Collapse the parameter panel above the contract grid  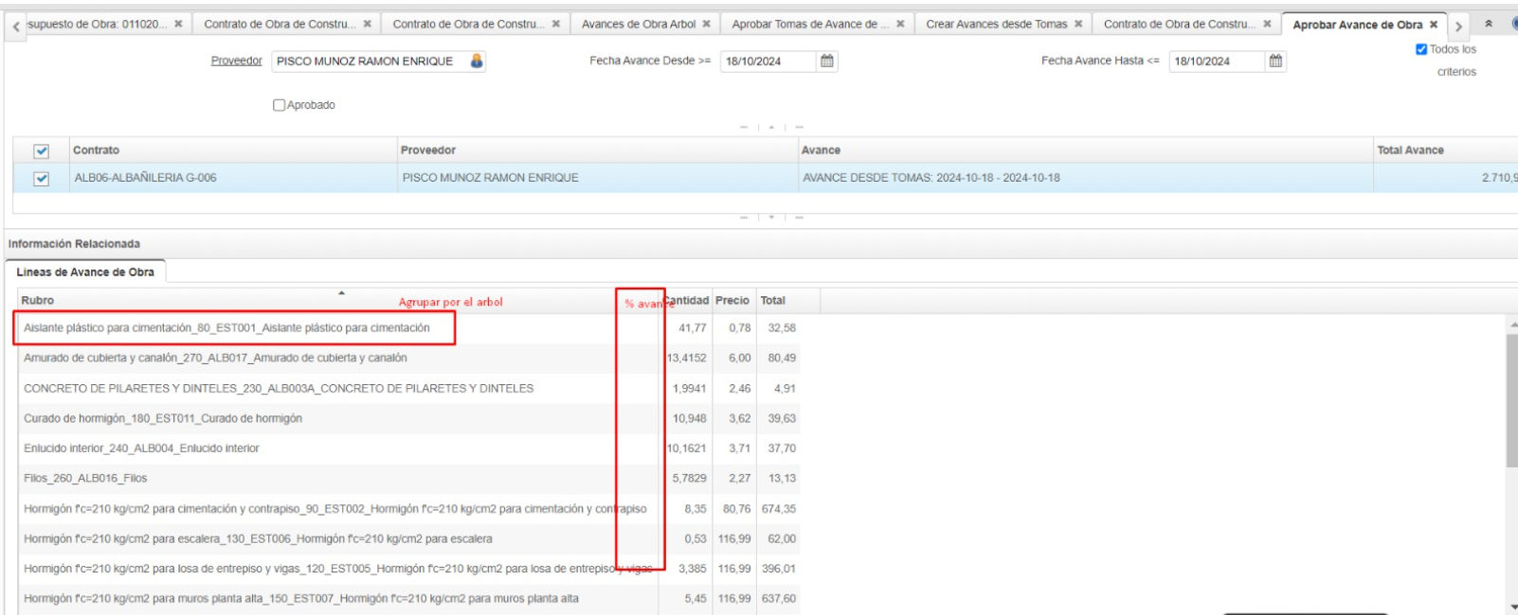pos(771,127)
